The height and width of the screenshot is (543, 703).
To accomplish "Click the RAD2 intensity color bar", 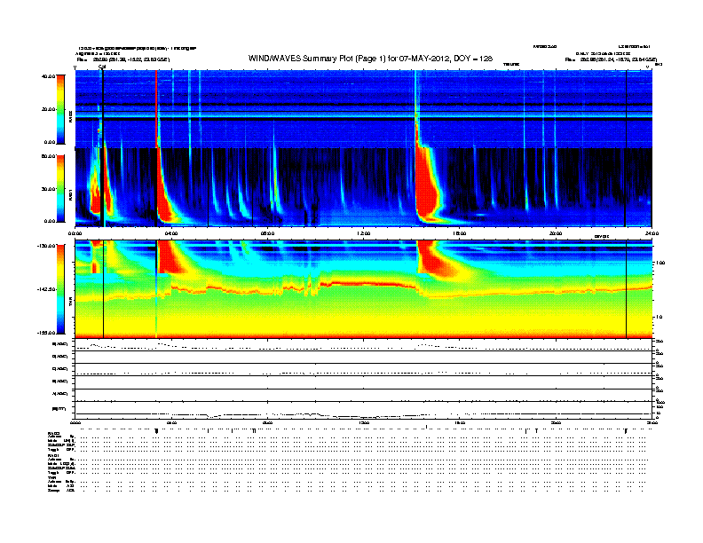I will [60, 109].
